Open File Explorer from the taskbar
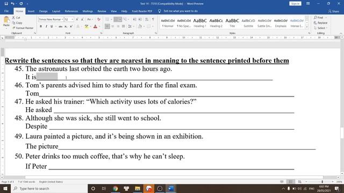Viewport: 344px width, 193px height. click(x=138, y=188)
